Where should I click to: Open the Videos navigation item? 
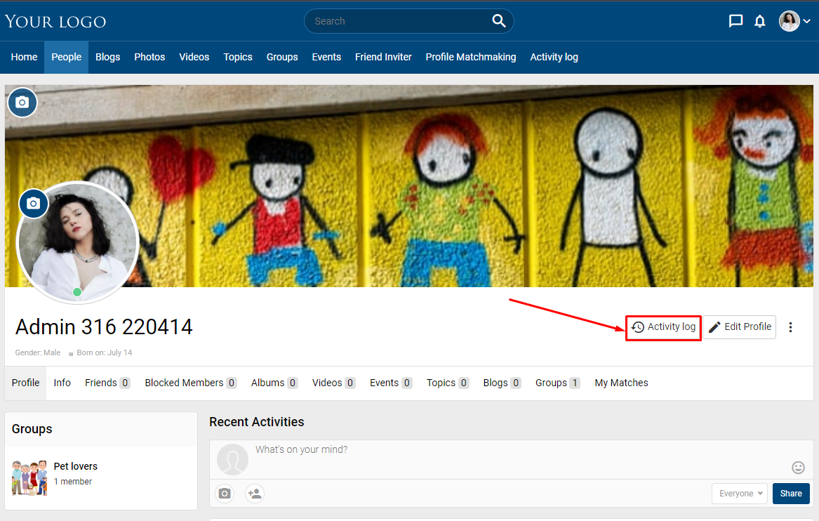point(194,57)
